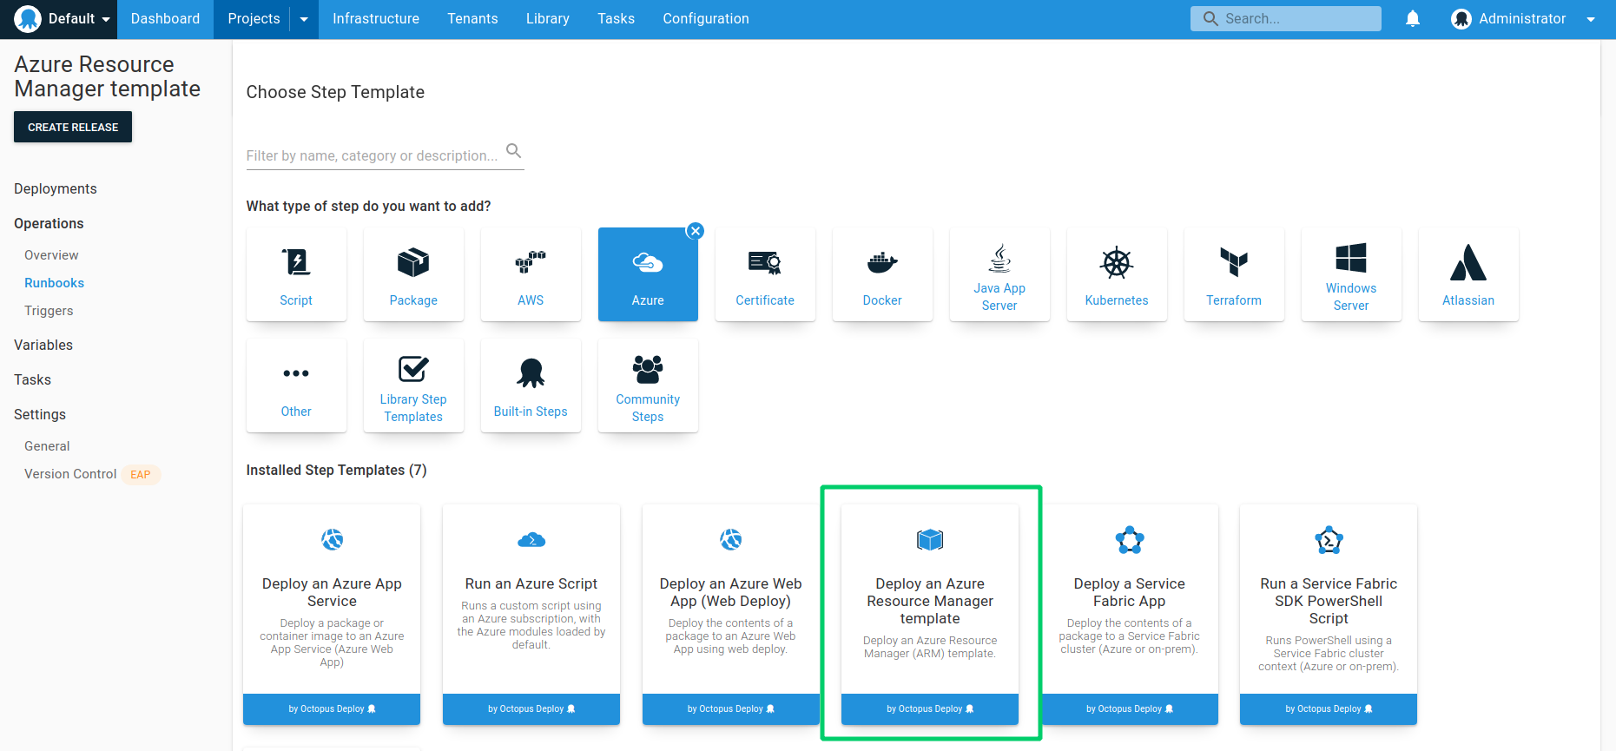Image resolution: width=1616 pixels, height=751 pixels.
Task: Pick the Docker step category
Action: [x=882, y=274]
